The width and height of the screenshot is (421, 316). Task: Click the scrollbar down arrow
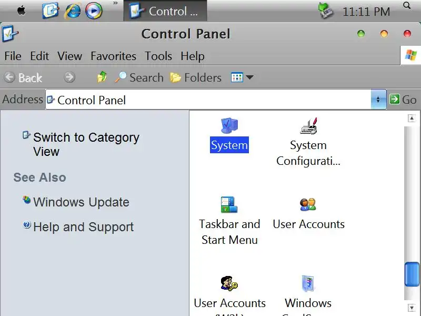tap(412, 308)
